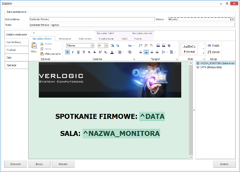Click into the Tytuł text field
The image size is (240, 172).
[131, 25]
